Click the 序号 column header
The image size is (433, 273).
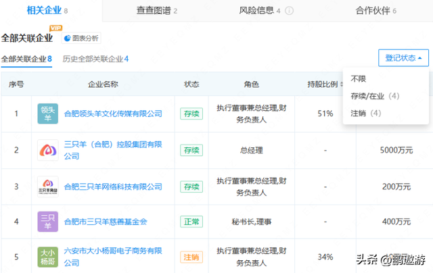(x=16, y=84)
